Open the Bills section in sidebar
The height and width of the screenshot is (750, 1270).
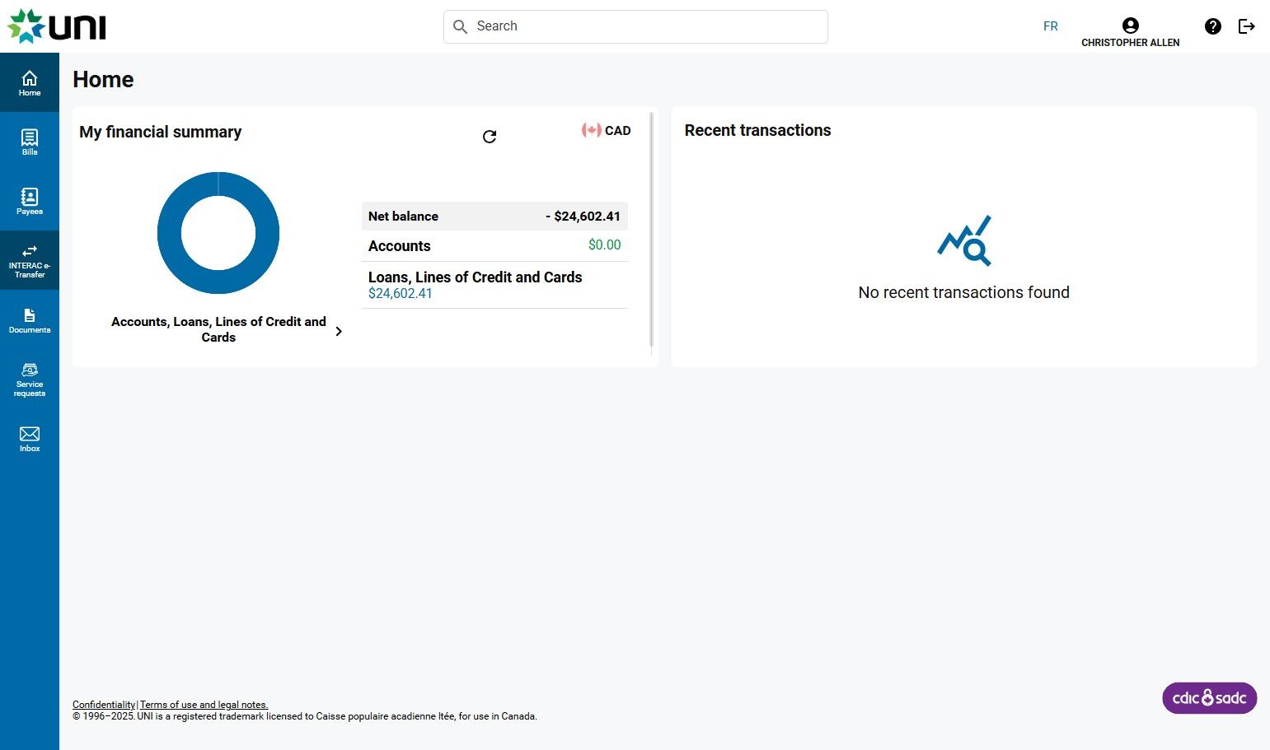(30, 142)
